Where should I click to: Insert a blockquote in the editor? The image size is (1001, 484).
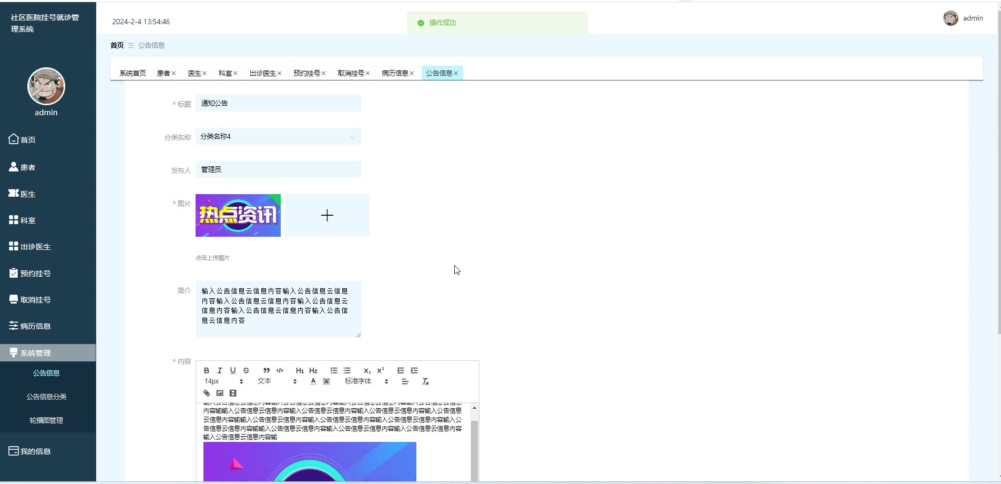point(267,370)
